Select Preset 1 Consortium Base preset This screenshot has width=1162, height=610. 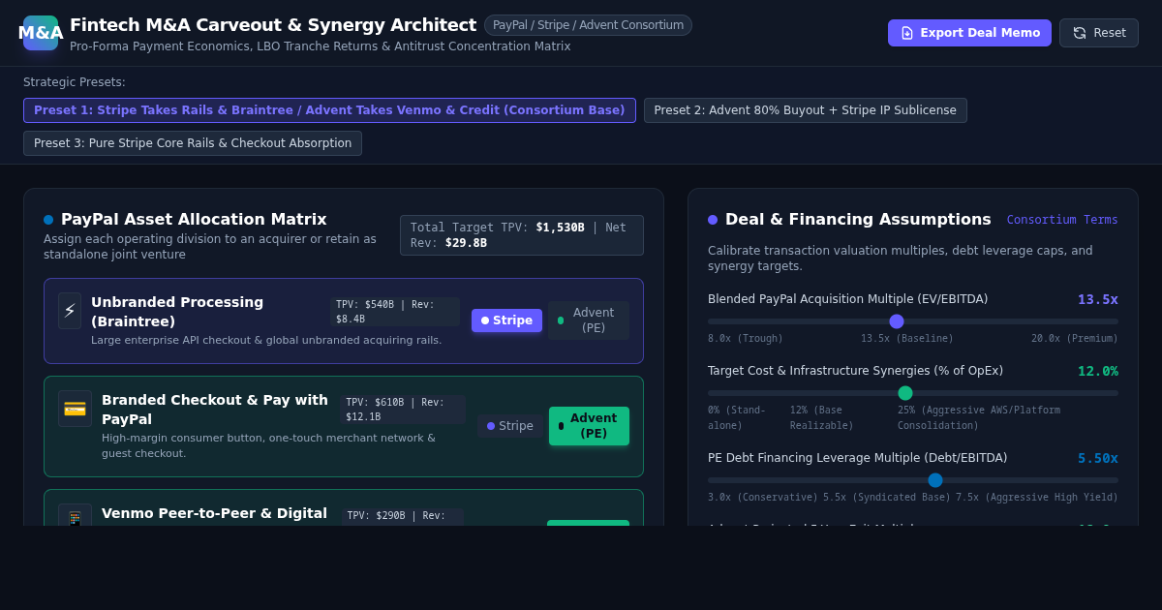click(x=329, y=110)
